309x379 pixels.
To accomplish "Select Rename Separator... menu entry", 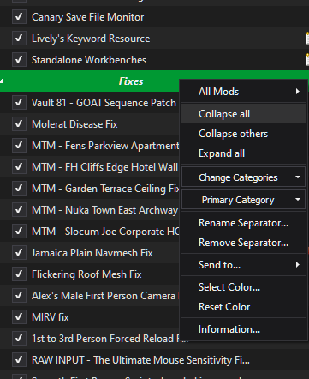I will pyautogui.click(x=243, y=223).
